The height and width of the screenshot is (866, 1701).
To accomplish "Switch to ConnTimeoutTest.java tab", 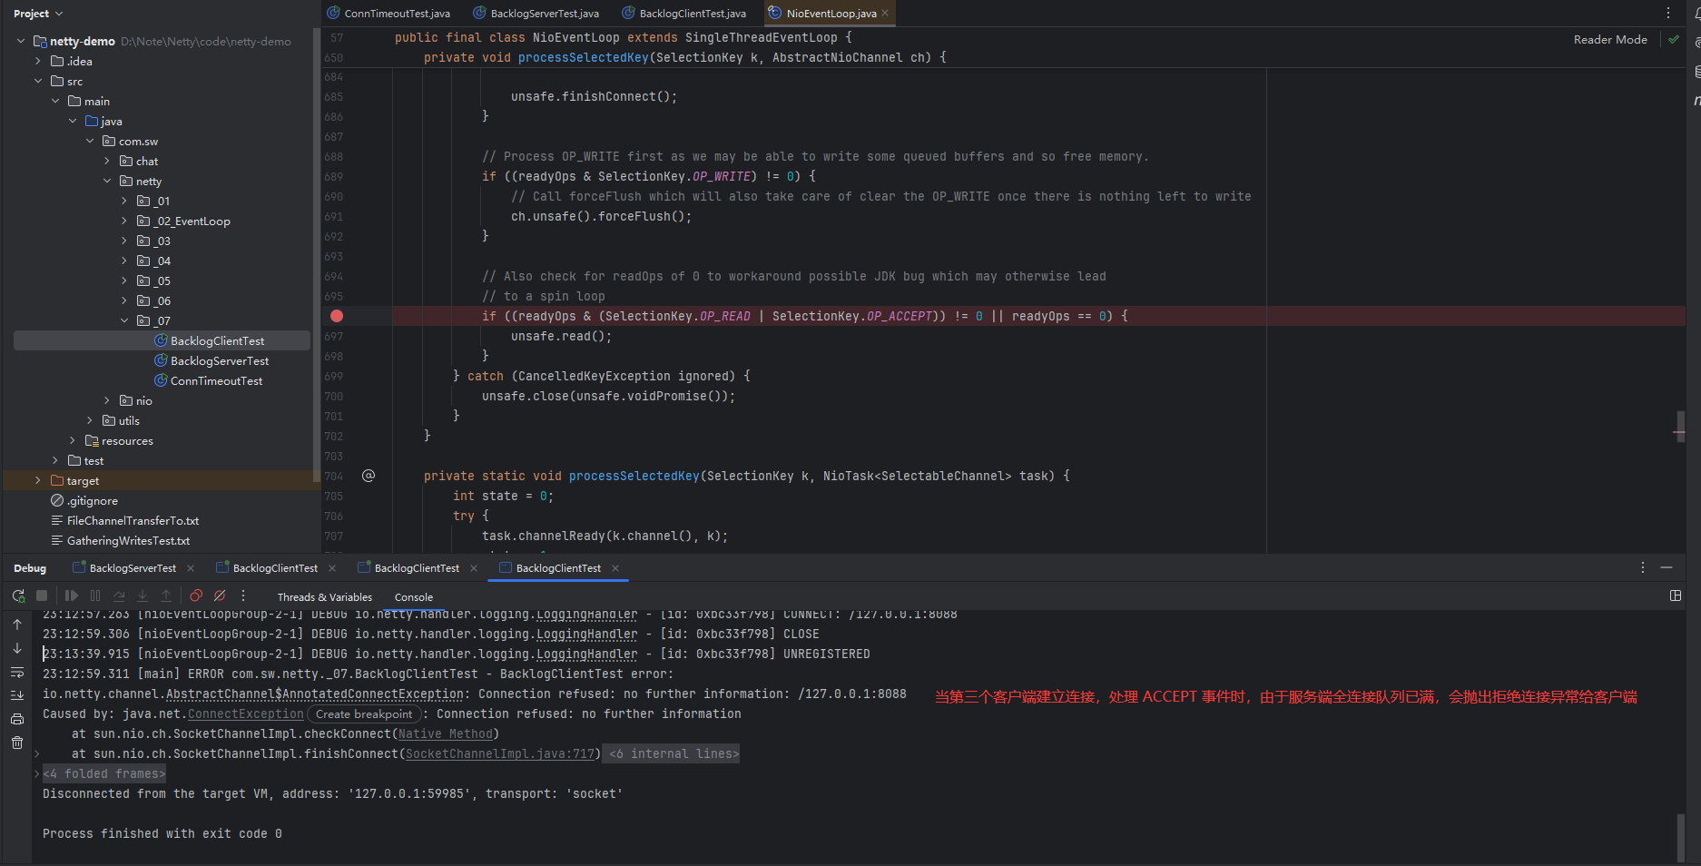I will (388, 13).
